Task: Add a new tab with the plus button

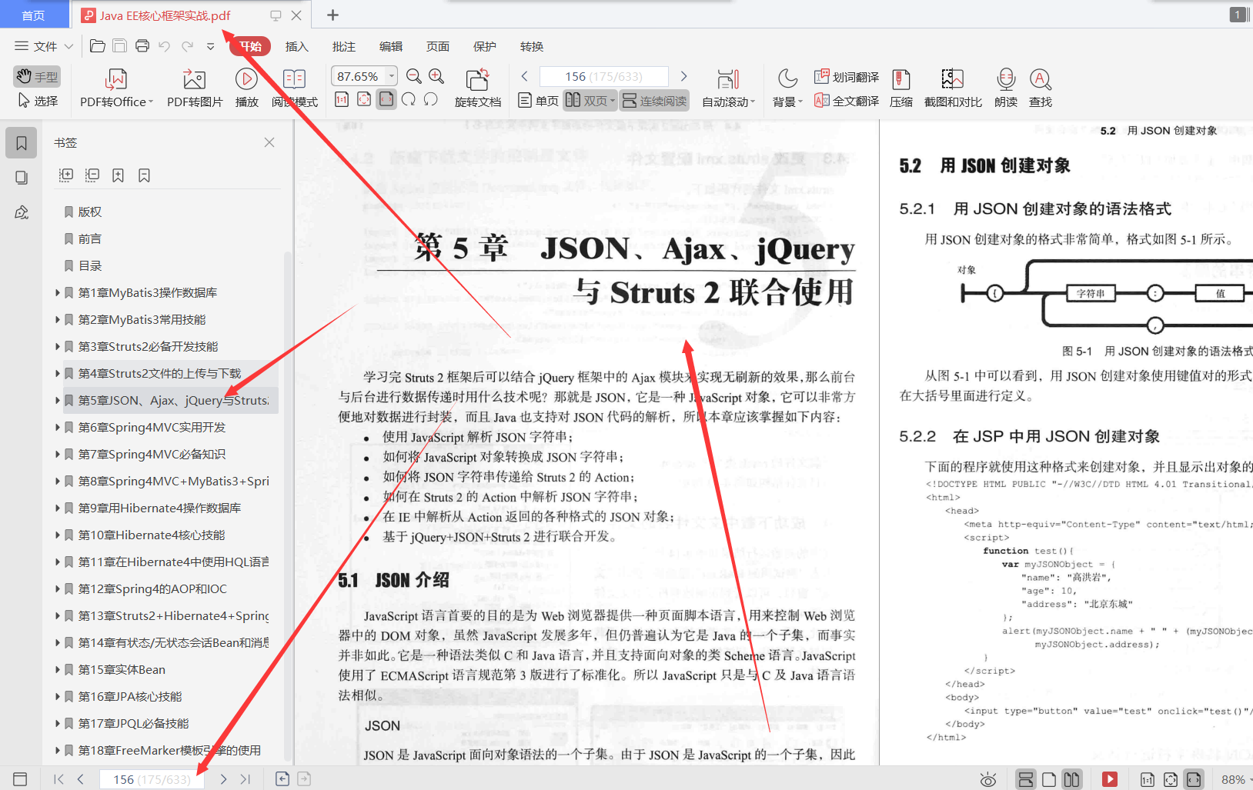Action: point(332,15)
